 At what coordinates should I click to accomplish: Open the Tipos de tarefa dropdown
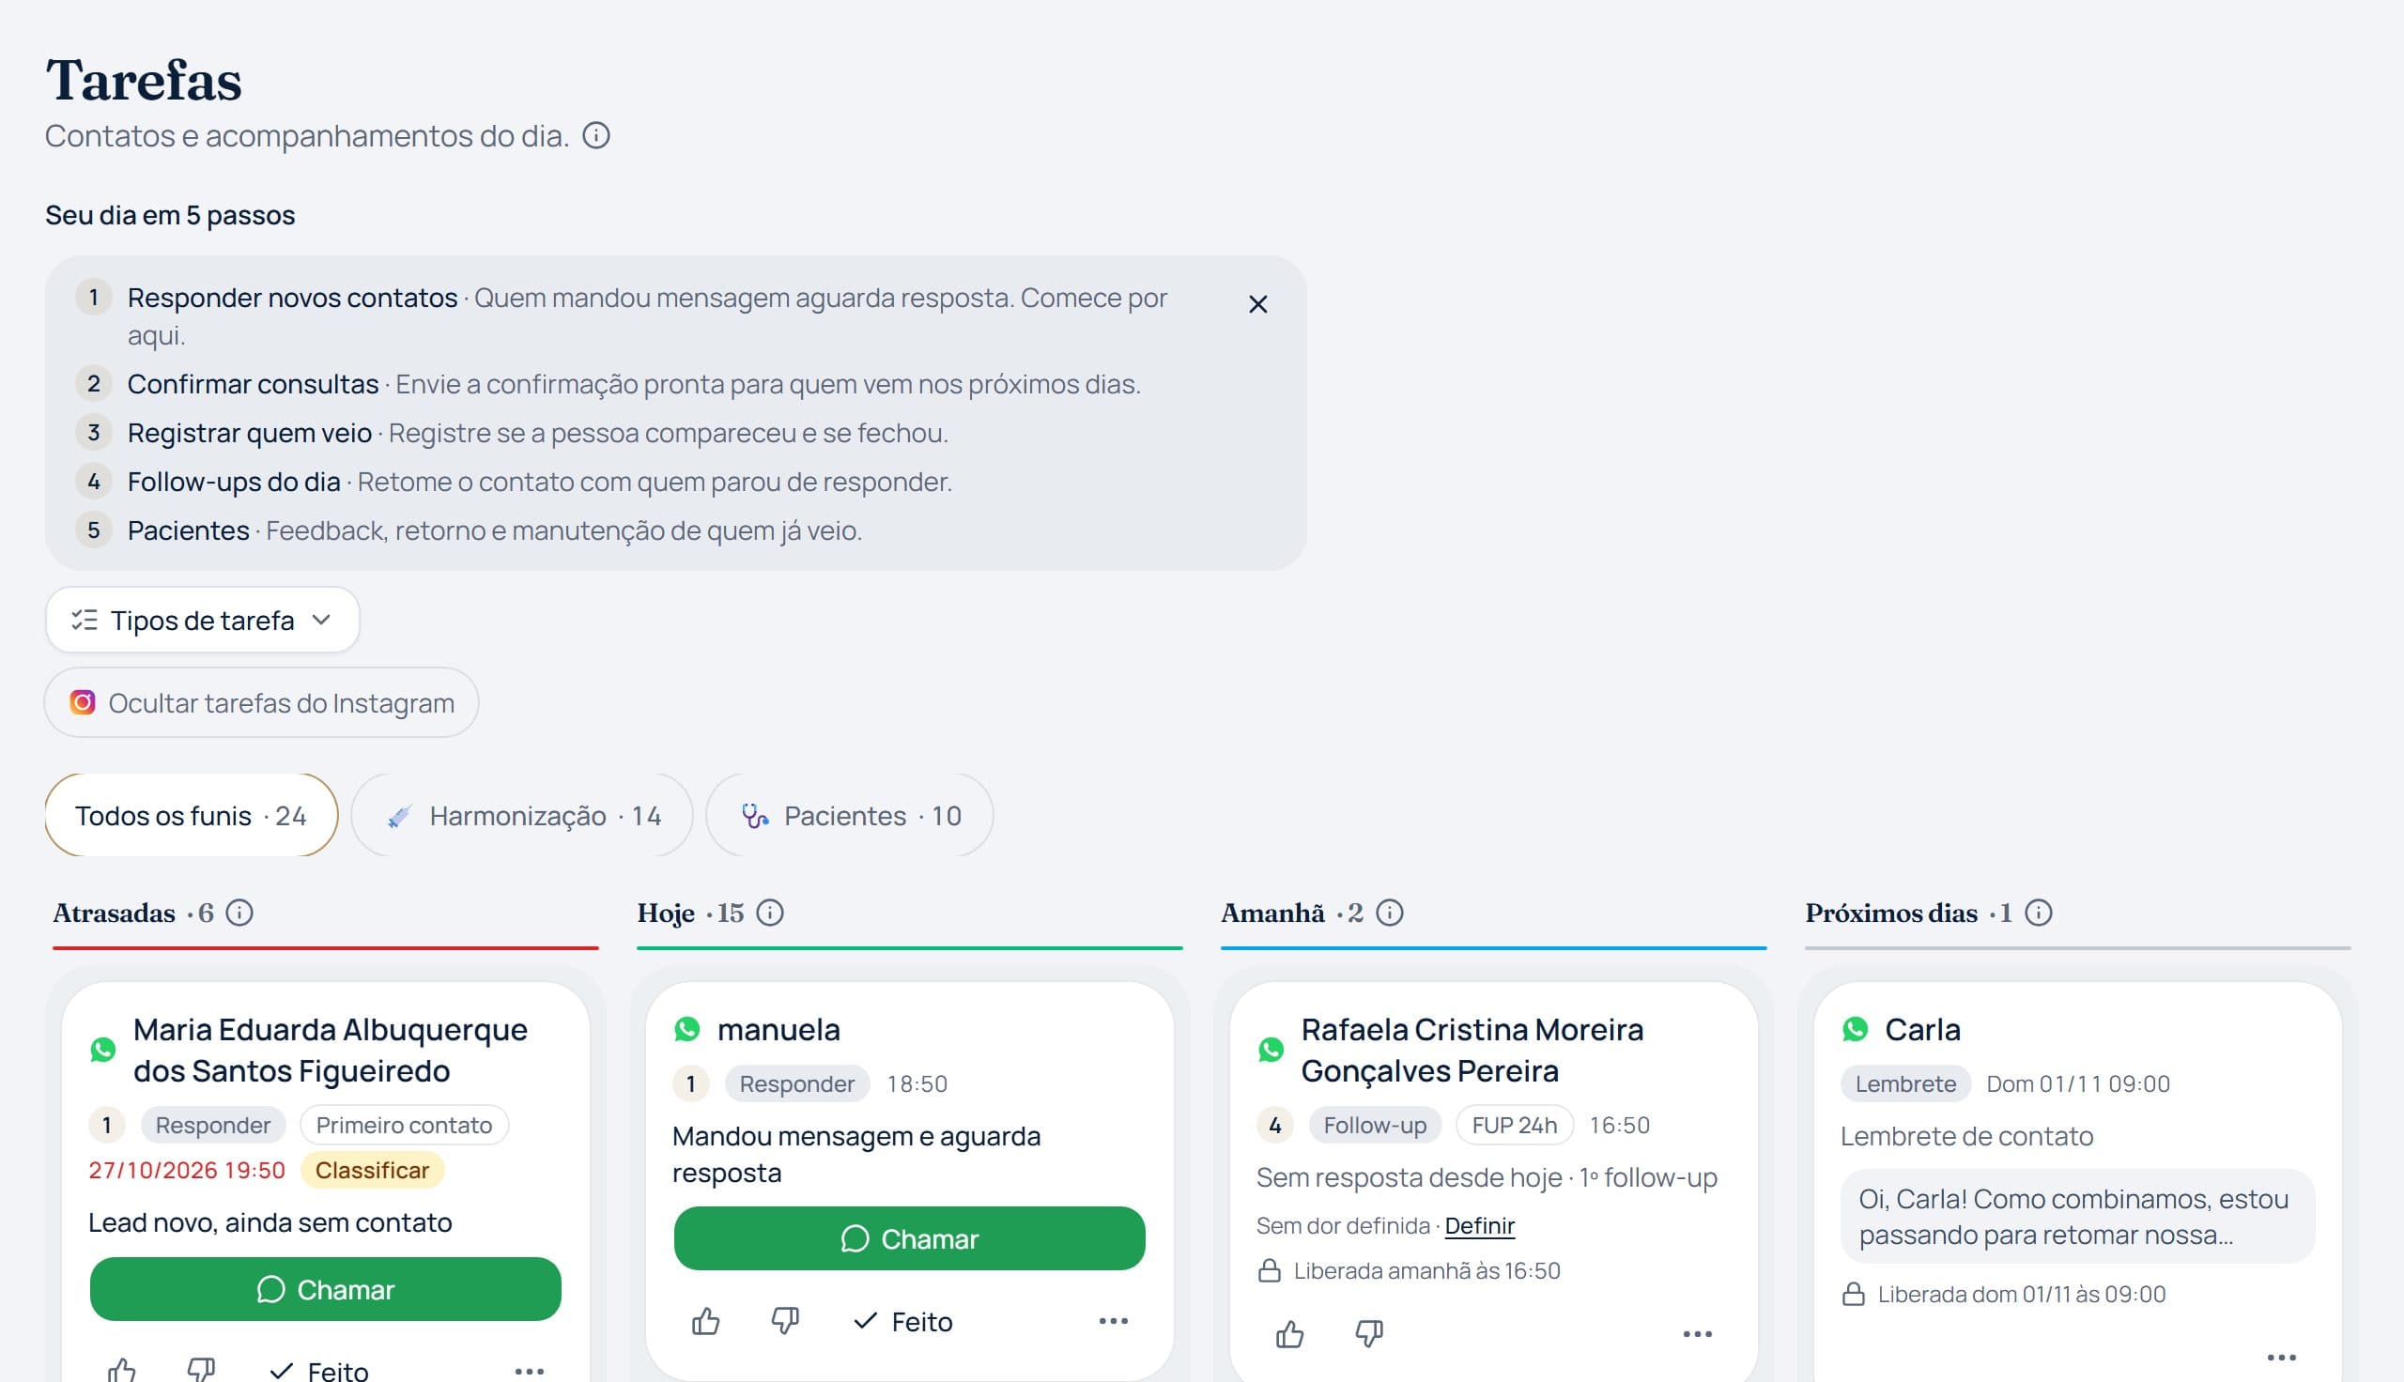(202, 620)
